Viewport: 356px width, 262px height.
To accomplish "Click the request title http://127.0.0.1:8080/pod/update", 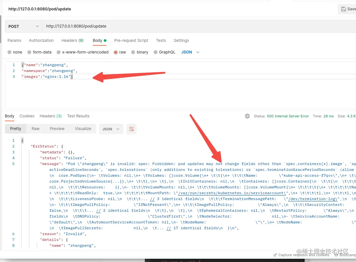I will pyautogui.click(x=40, y=9).
